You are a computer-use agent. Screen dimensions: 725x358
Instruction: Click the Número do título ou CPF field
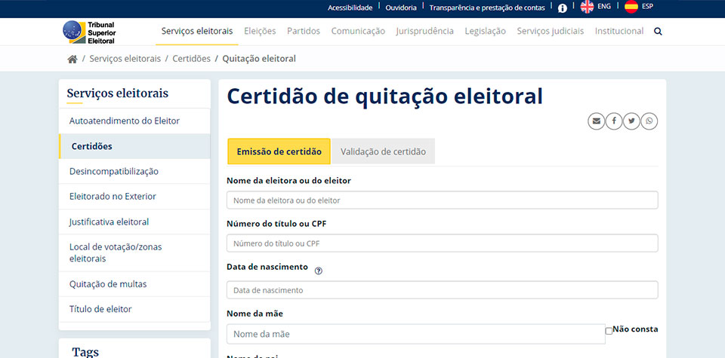click(442, 243)
